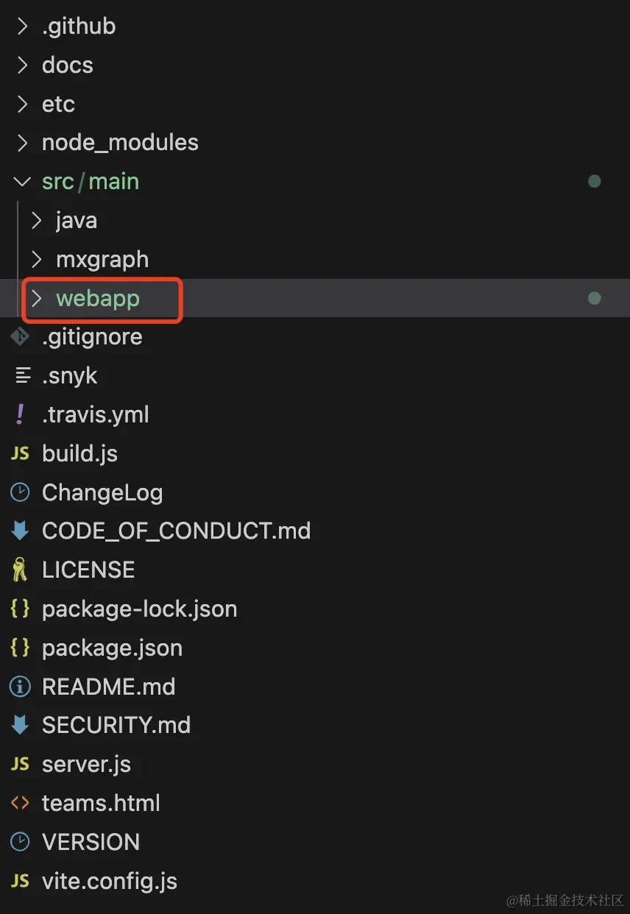Click the JS icon next to build.js
The width and height of the screenshot is (630, 914).
coord(20,453)
